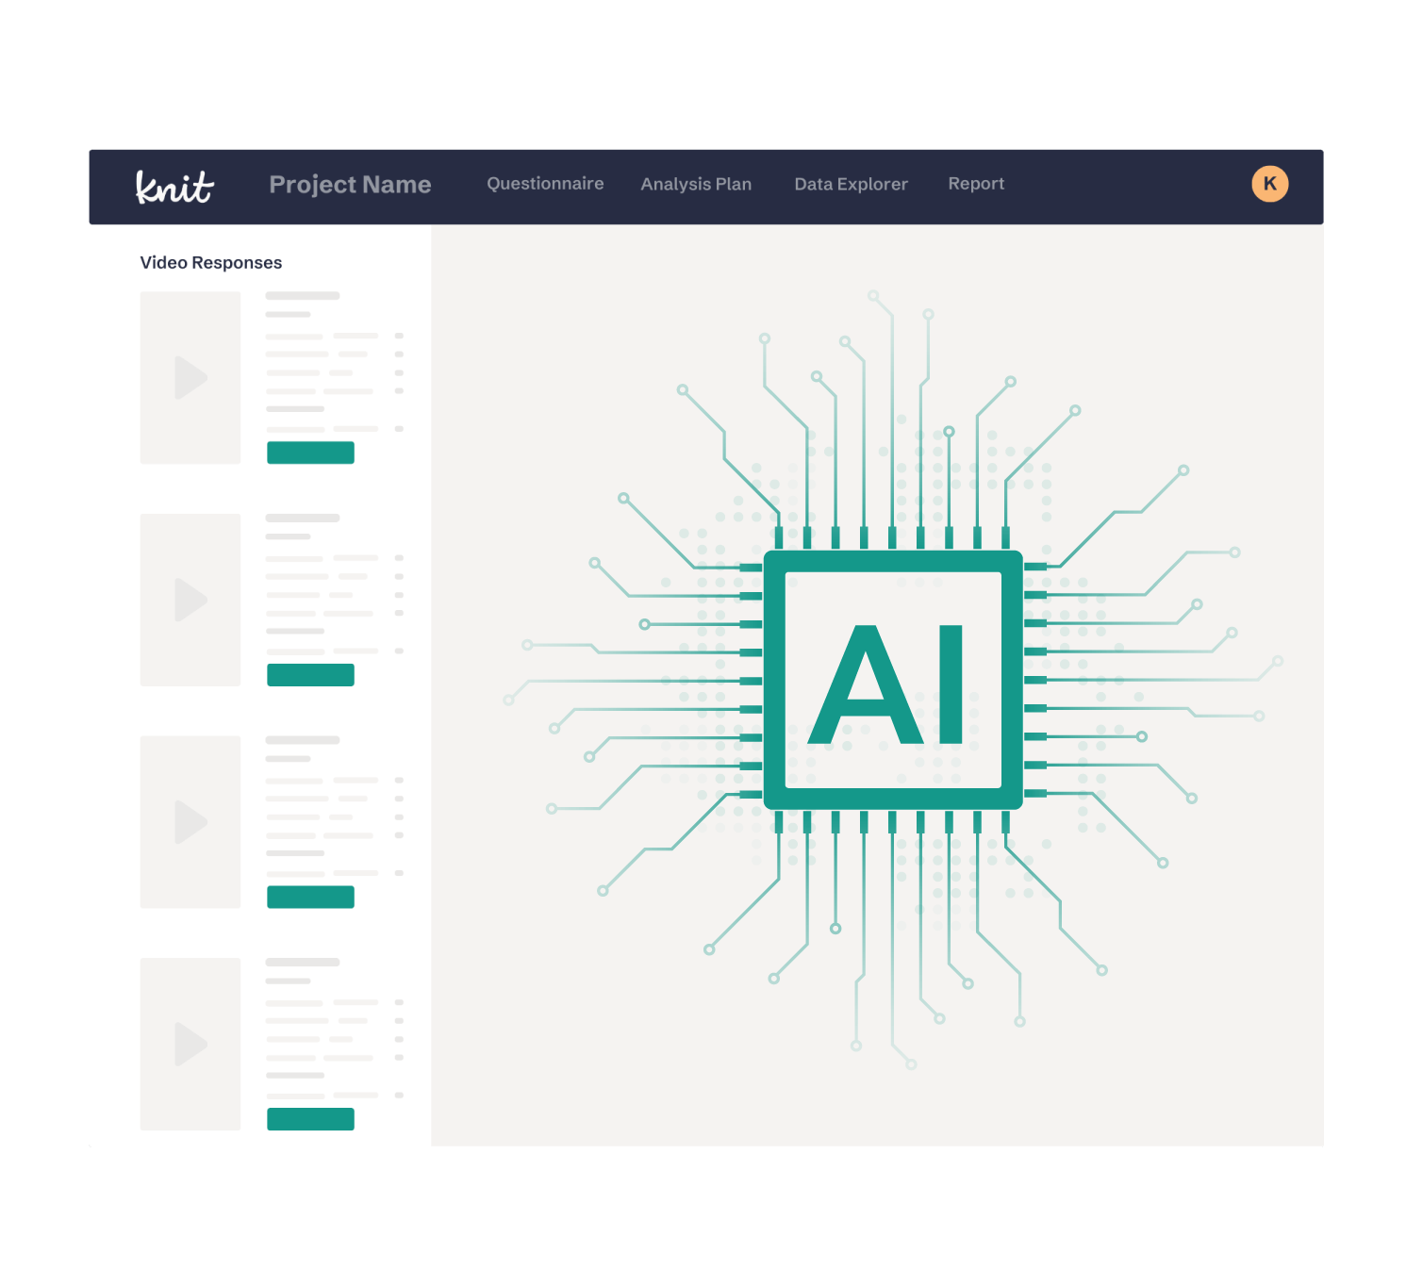The height and width of the screenshot is (1286, 1406).
Task: Click the Video Responses heading
Action: coord(211,263)
